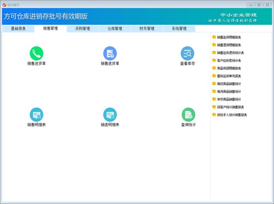Image resolution: width=274 pixels, height=204 pixels.
Task: Maximize the application window
Action: coord(259,5)
